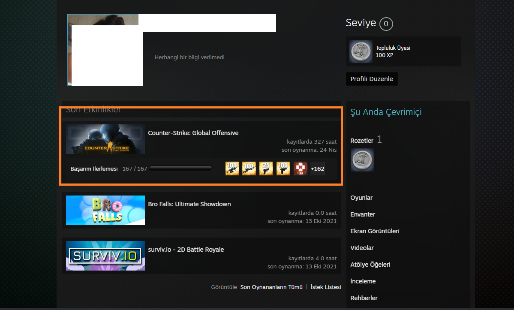Open the Rozetler community badge icon
Viewport: 514px width, 310px height.
[x=362, y=160]
